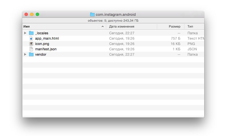Click the icon.png thumbnail icon
227x136 pixels.
[31, 44]
